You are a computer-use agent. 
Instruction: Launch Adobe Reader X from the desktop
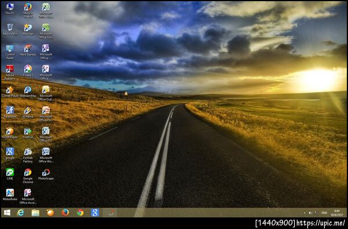(10, 72)
